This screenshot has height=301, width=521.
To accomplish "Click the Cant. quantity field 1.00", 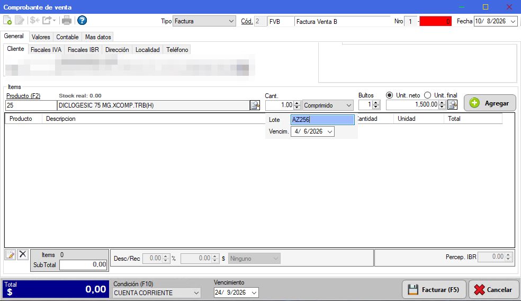I will (x=280, y=105).
